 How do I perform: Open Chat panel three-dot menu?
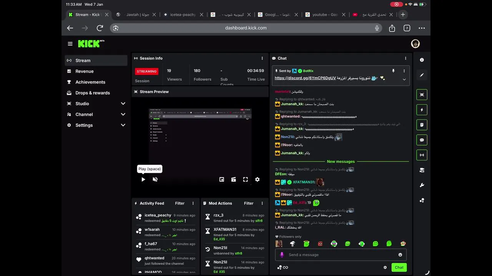[405, 58]
